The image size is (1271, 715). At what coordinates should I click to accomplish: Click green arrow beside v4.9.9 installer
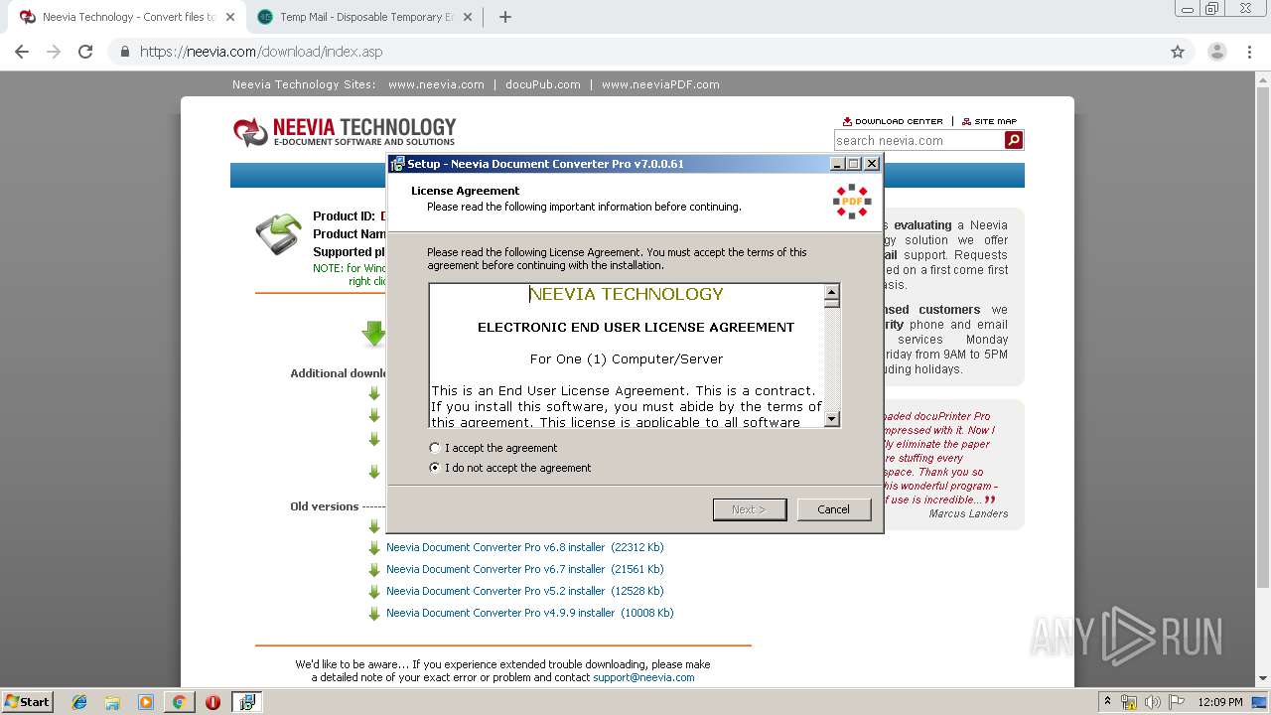coord(374,614)
